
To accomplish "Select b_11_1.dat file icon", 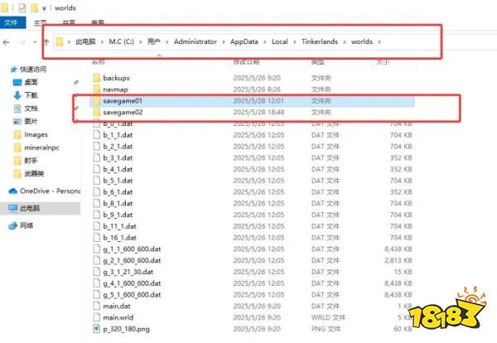I will tap(97, 226).
